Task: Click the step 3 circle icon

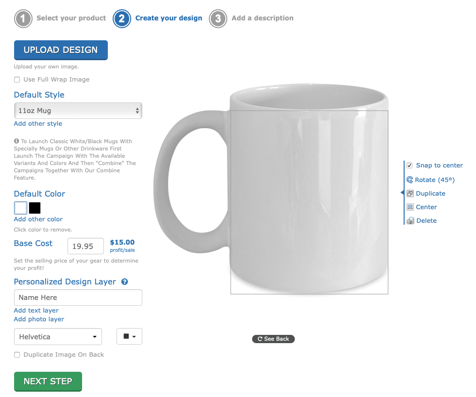Action: click(x=218, y=18)
